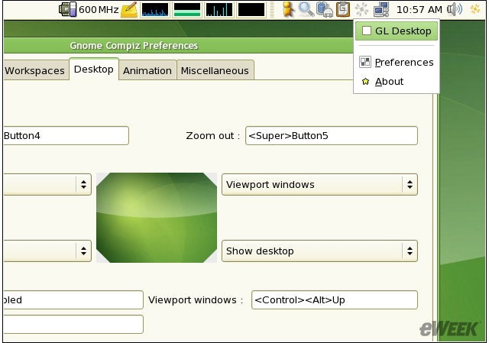Click the icon beside Preferences menu entry

(365, 62)
